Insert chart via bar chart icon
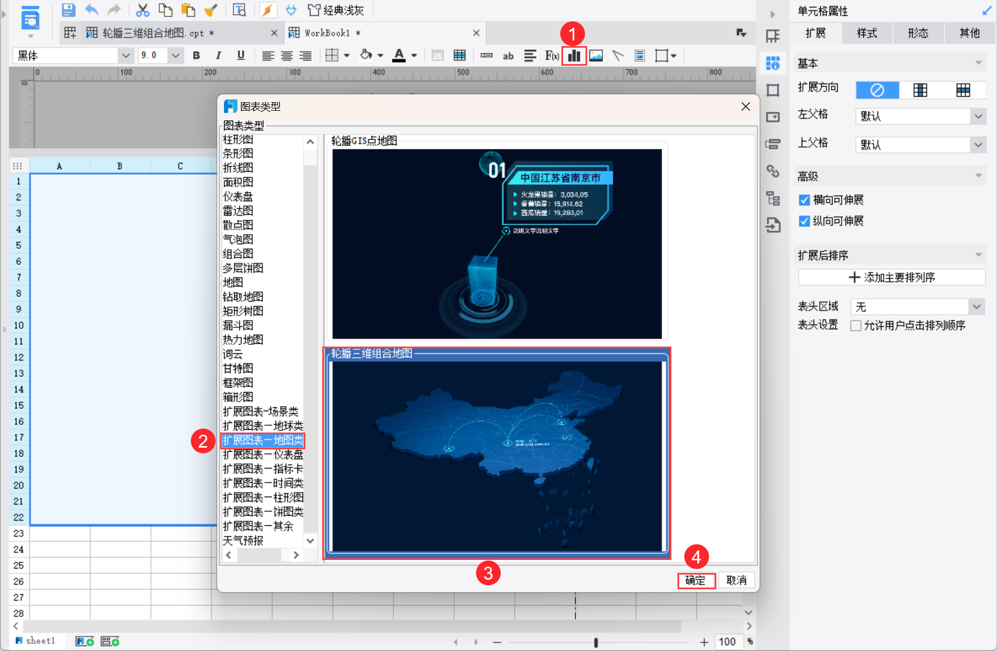The height and width of the screenshot is (651, 997). 574,56
